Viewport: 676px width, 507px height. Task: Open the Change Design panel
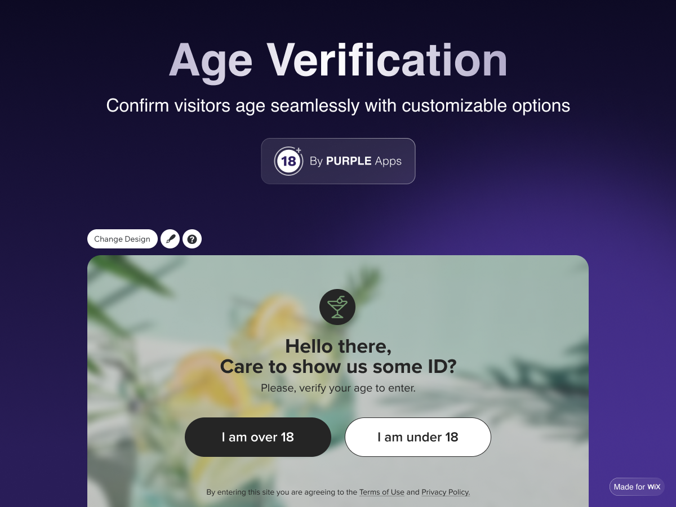click(x=122, y=239)
